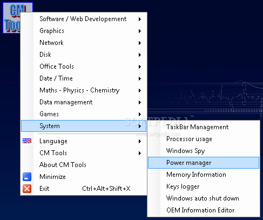Expand arrow next to Network
Screen dimensions: 263x220
pyautogui.click(x=140, y=43)
